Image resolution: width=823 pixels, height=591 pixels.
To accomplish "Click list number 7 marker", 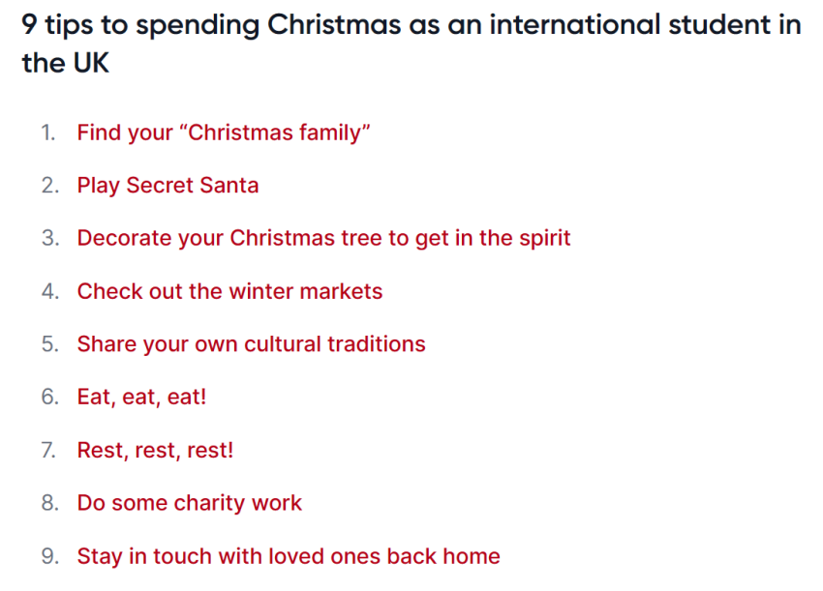I will [49, 451].
